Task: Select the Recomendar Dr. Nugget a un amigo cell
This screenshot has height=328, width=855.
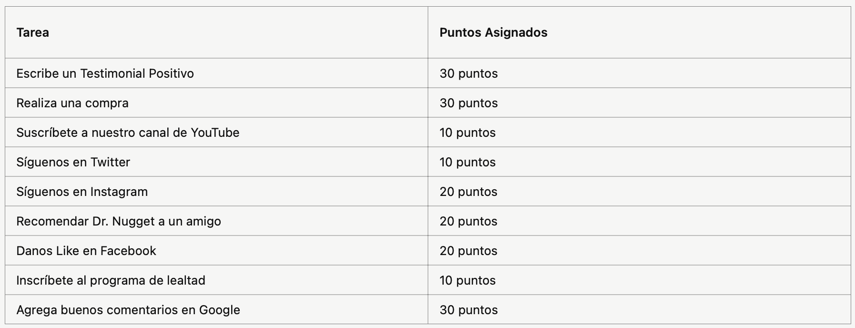Action: coord(216,221)
